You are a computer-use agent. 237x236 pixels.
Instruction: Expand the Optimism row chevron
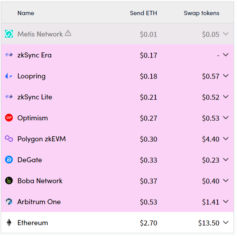226,118
